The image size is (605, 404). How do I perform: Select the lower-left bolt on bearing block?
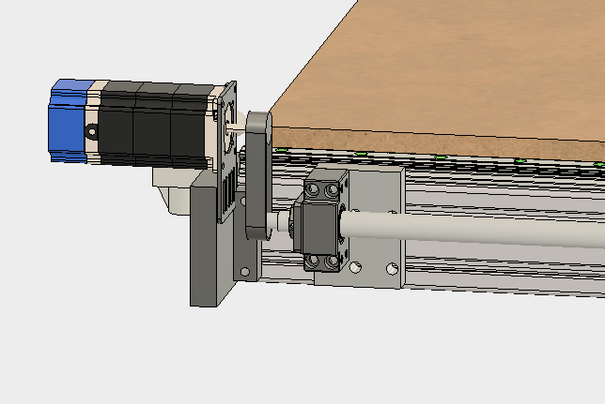pos(312,260)
